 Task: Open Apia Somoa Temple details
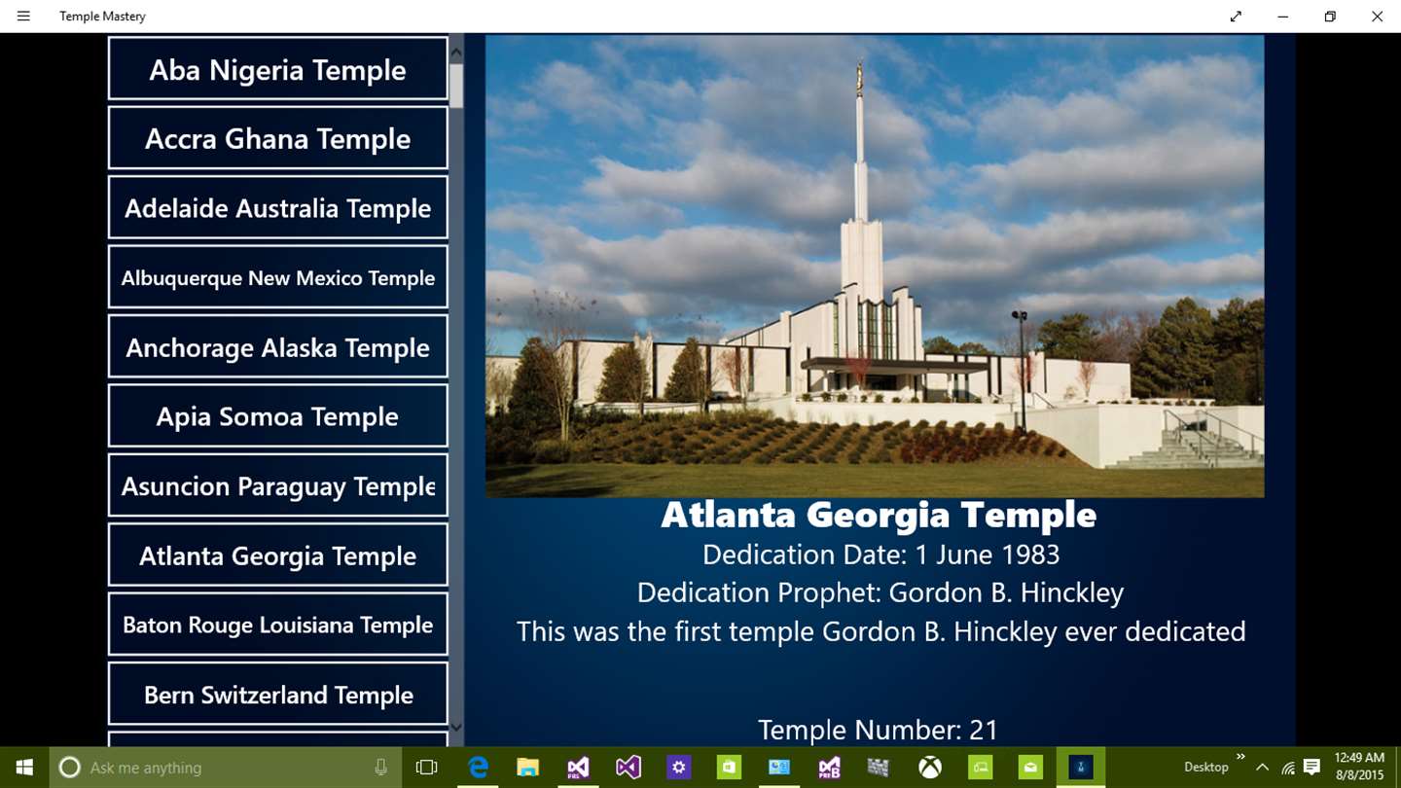tap(277, 416)
